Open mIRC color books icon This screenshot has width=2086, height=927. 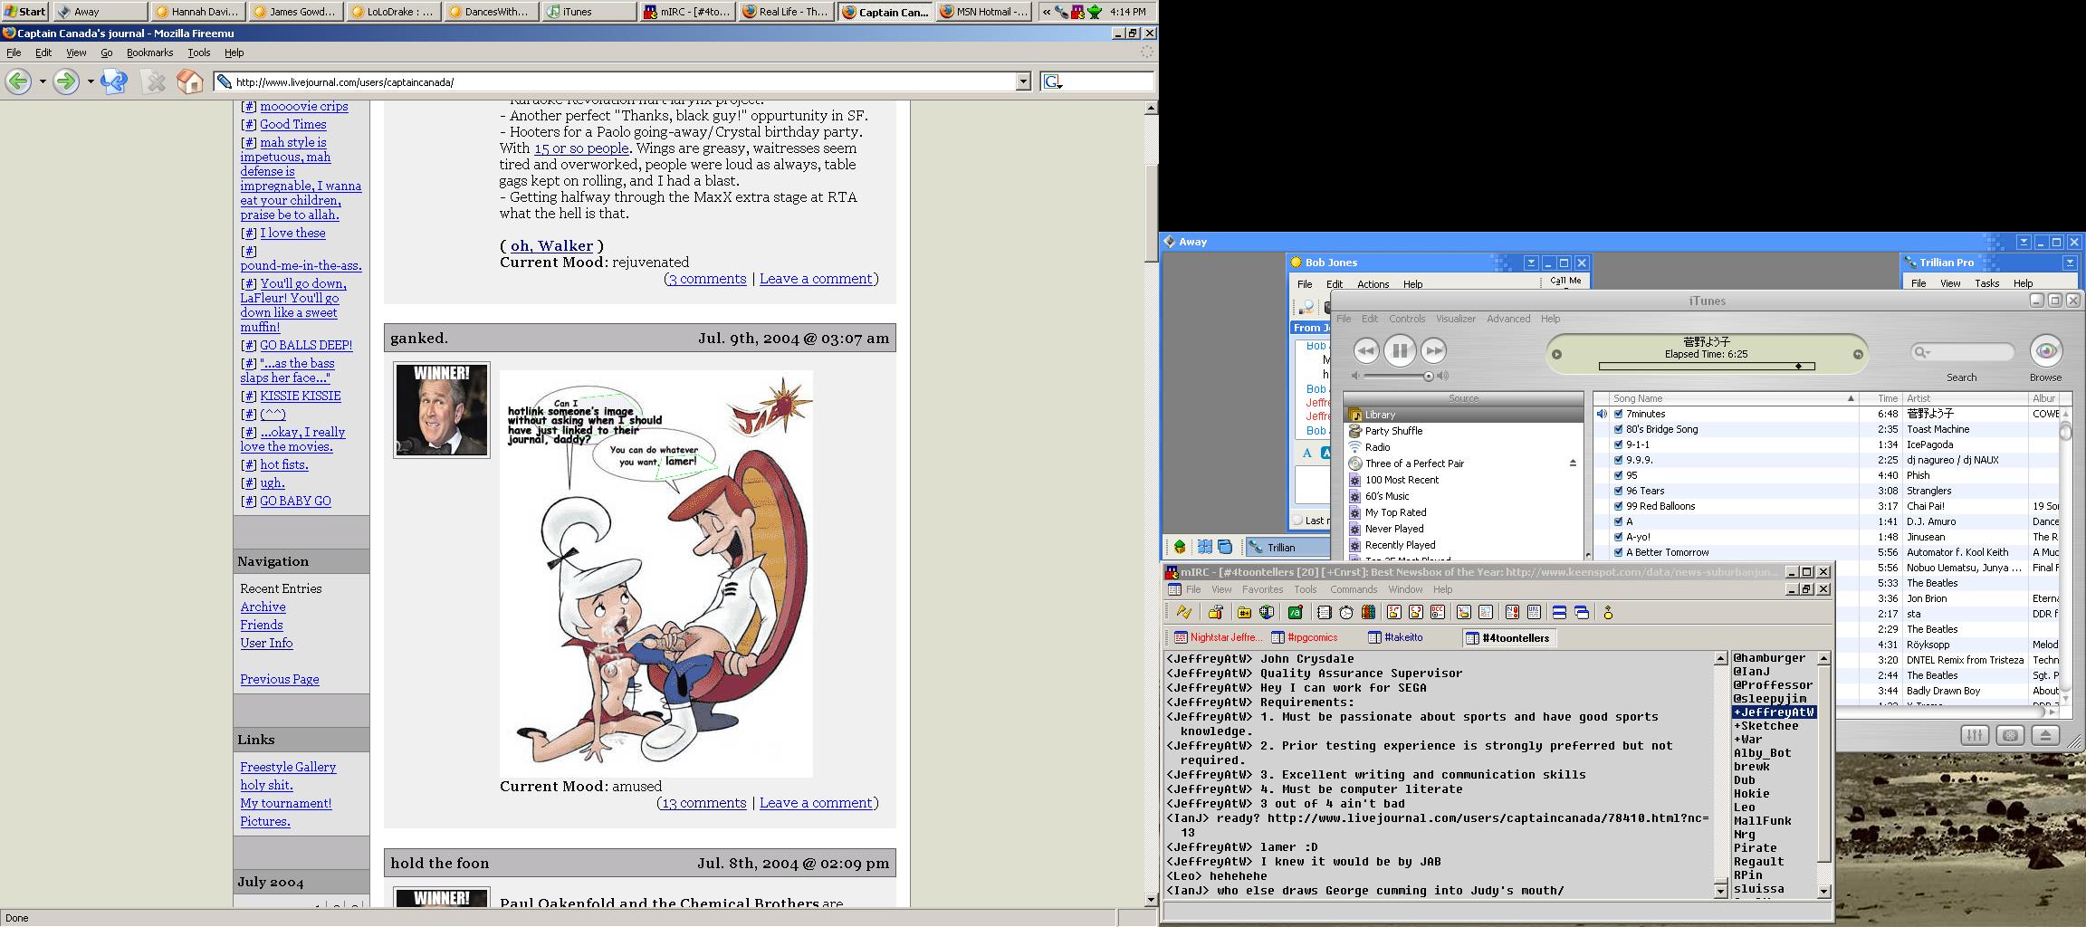point(1368,613)
